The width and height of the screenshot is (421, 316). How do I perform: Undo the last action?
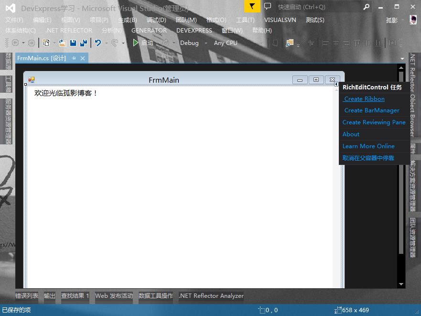click(98, 43)
